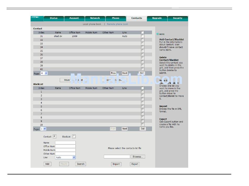Open the Status tab
This screenshot has width=249, height=186.
click(54, 18)
